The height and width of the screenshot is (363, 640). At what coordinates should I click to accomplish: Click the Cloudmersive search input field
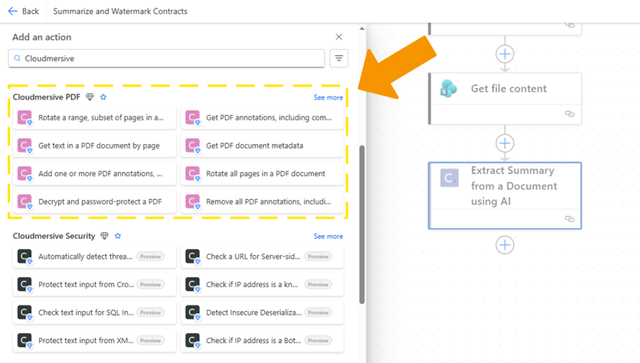point(167,58)
